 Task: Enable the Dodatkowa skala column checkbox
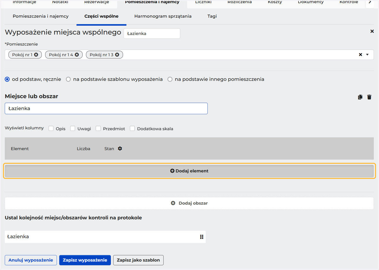tap(132, 128)
